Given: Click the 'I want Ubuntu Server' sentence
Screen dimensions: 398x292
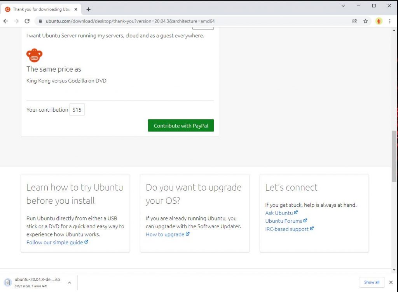Looking at the screenshot, I should (x=115, y=35).
